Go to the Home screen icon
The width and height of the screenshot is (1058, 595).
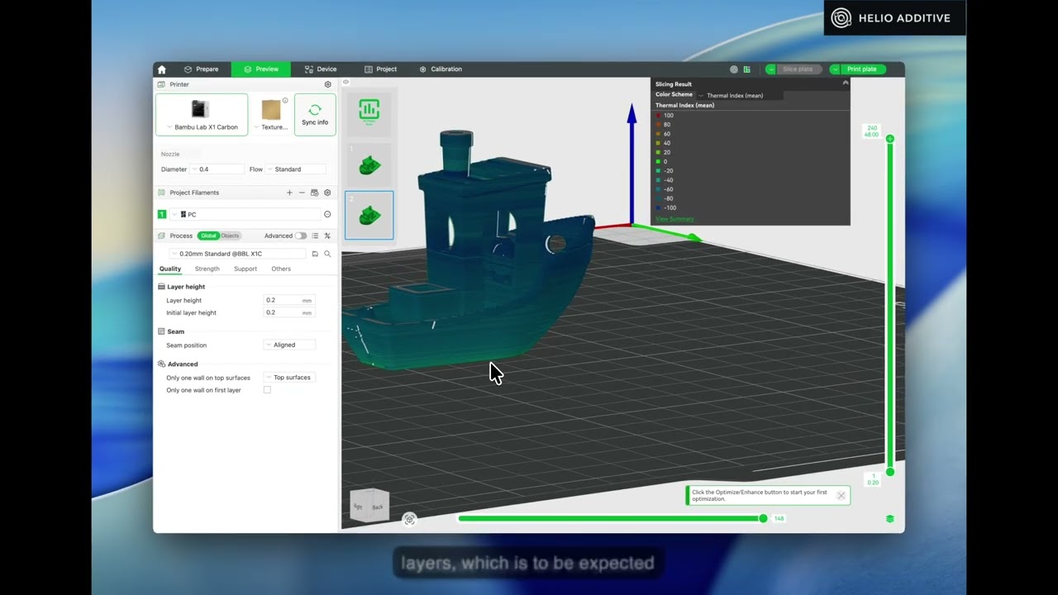point(162,69)
